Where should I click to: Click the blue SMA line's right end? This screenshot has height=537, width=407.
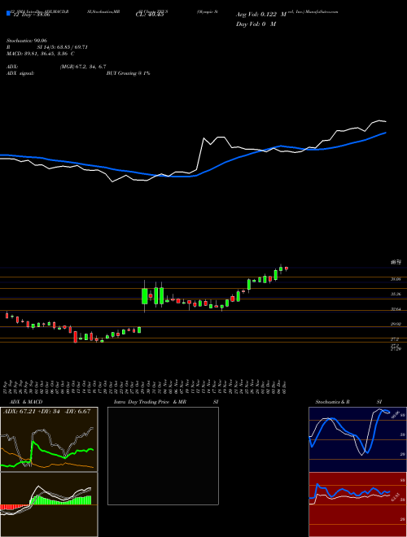pyautogui.click(x=386, y=133)
